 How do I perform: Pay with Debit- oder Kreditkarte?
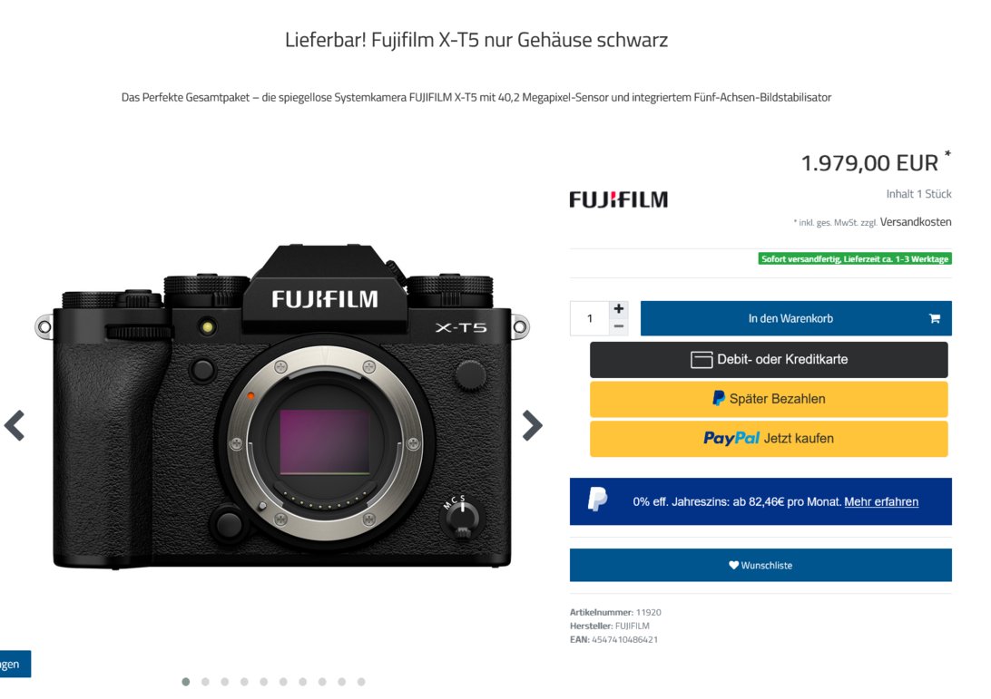(769, 360)
